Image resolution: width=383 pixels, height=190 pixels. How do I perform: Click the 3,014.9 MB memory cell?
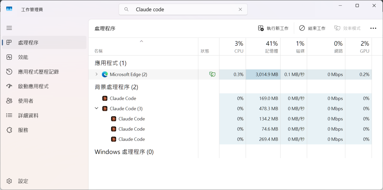(x=263, y=74)
